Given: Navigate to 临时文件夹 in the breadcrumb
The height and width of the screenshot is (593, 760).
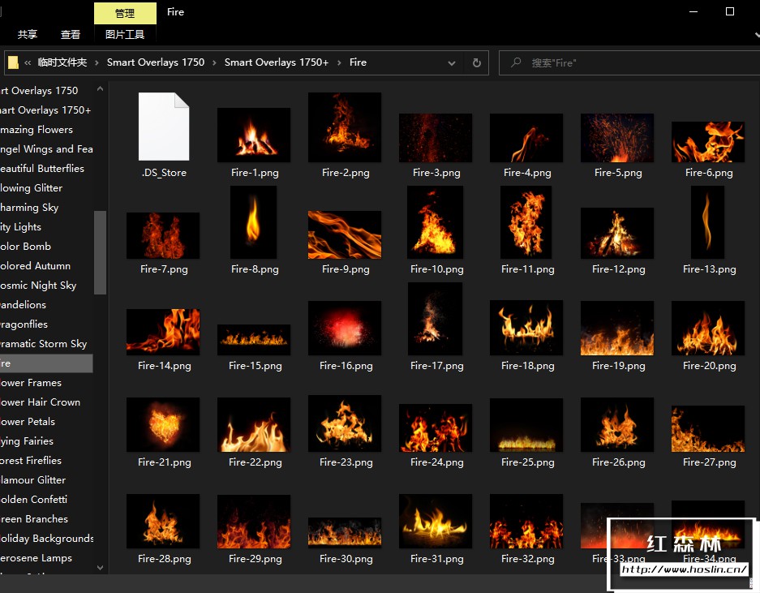Looking at the screenshot, I should point(62,62).
